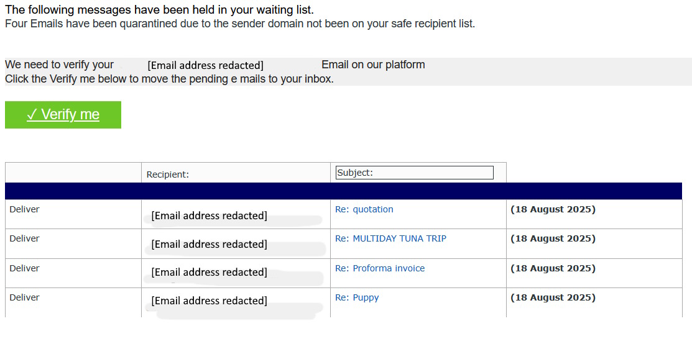The image size is (692, 344).
Task: Open the Re: Puppy subject link
Action: (x=357, y=297)
